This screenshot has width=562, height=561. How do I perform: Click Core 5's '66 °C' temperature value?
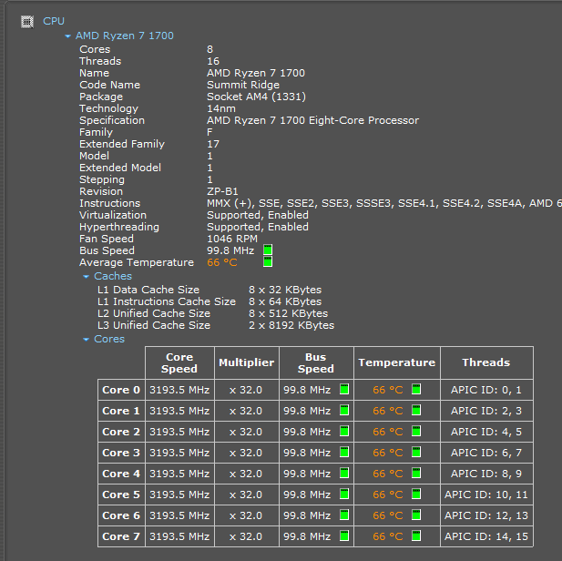pos(387,495)
